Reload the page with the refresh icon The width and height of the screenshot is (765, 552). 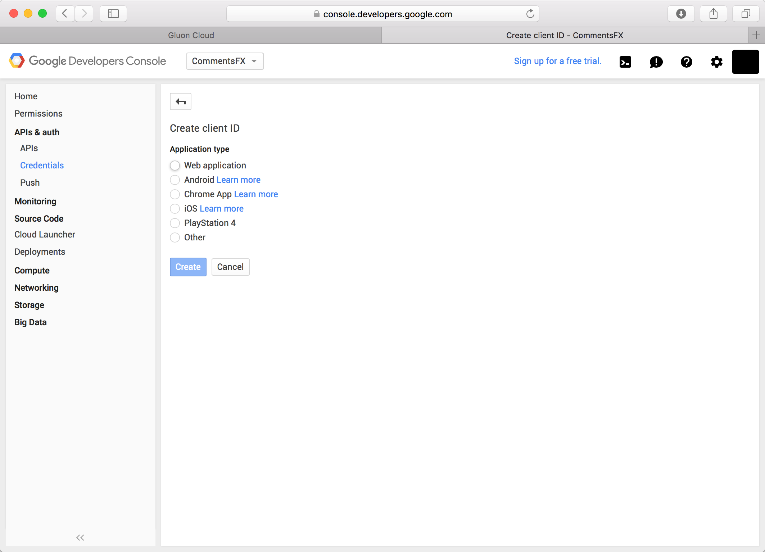tap(530, 14)
